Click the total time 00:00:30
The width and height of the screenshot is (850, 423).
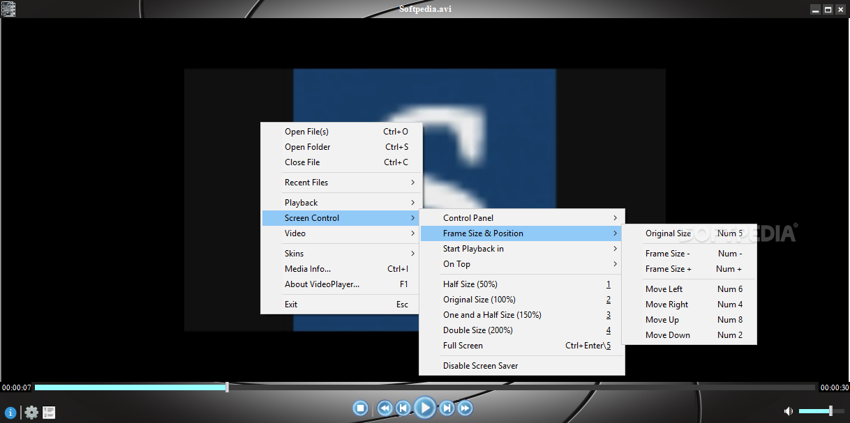click(x=834, y=387)
